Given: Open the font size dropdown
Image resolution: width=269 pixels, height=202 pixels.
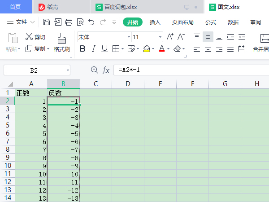Looking at the screenshot, I should click(x=160, y=37).
